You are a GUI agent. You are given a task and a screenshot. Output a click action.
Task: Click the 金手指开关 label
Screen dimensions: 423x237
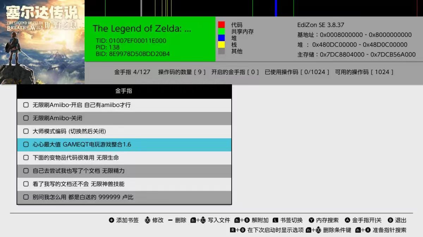click(x=367, y=220)
